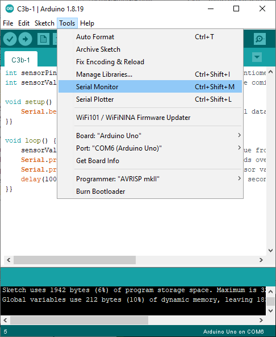This screenshot has width=276, height=337.
Task: Click console scroll up arrow
Action: click(x=271, y=292)
